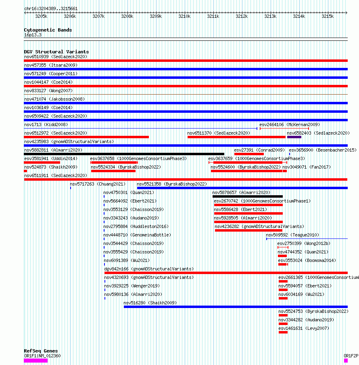This screenshot has height=365, width=359.
Task: Click the nsv5717263 (Chuang2021) label
Action: tap(98, 184)
